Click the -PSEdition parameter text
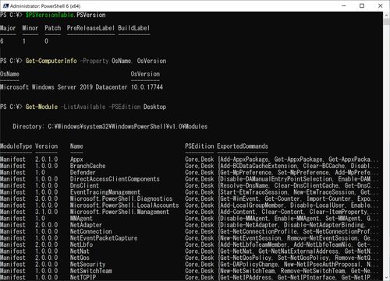 click(x=126, y=107)
